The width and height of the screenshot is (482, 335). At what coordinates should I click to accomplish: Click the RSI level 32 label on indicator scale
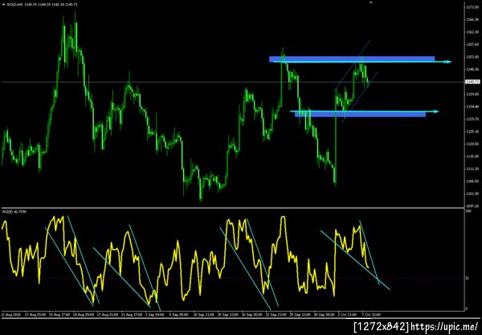pos(468,278)
